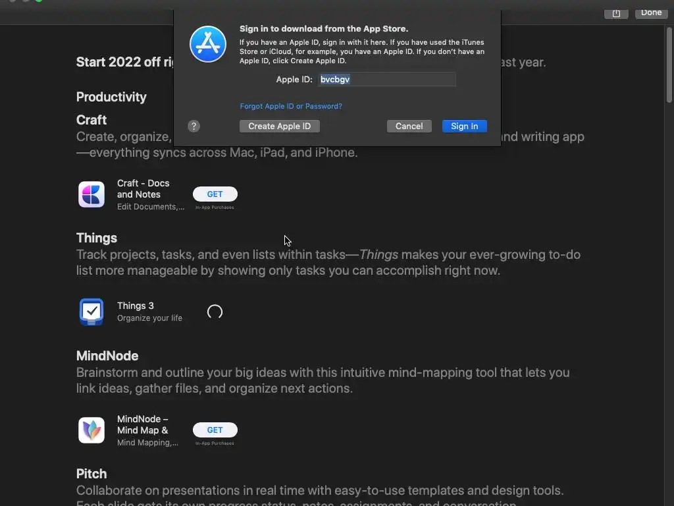The height and width of the screenshot is (506, 674).
Task: Open the help question mark button
Action: pos(194,126)
